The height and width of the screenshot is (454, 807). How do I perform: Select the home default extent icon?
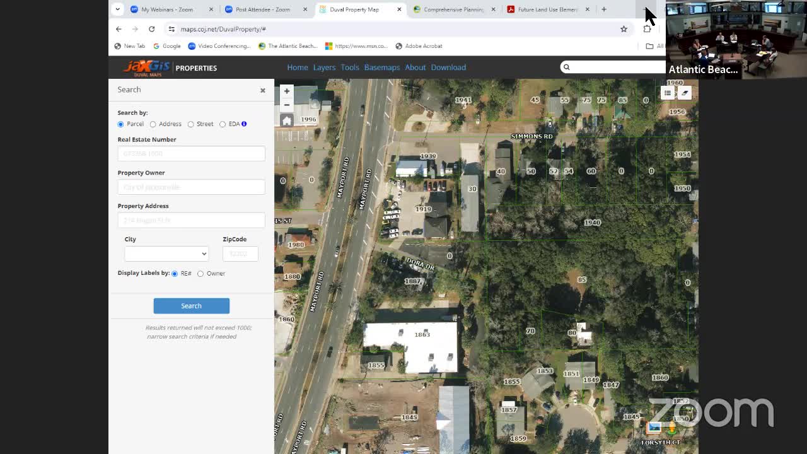click(287, 120)
